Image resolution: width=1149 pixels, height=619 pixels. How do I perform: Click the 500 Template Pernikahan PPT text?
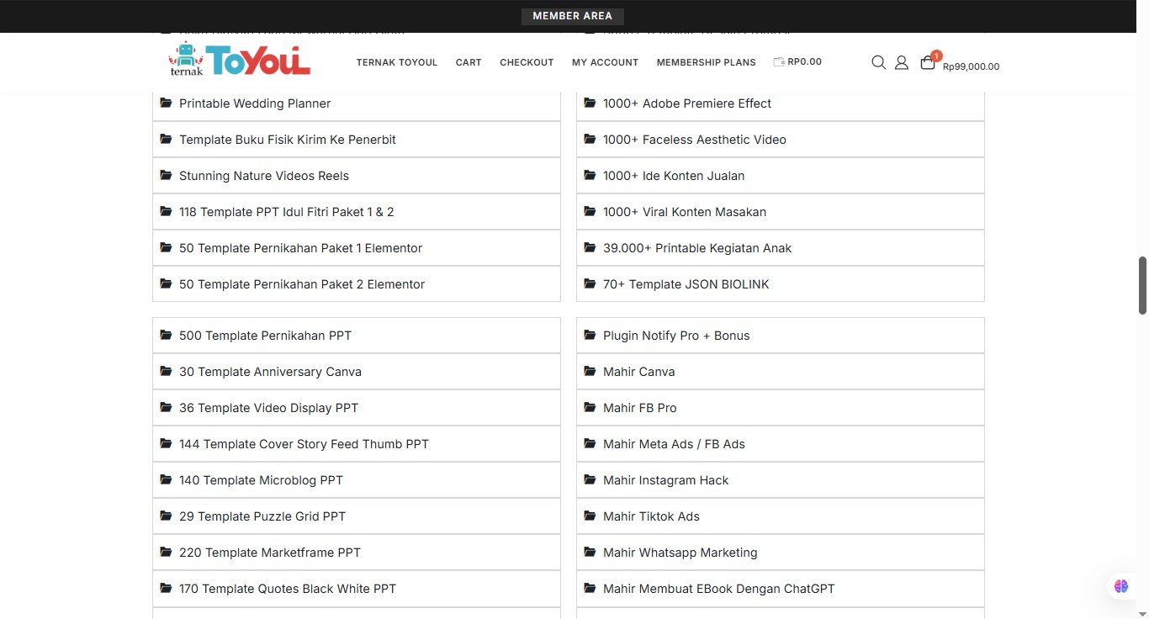(265, 336)
